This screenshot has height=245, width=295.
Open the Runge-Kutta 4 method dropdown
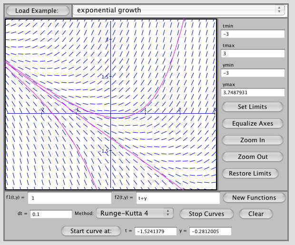point(135,214)
